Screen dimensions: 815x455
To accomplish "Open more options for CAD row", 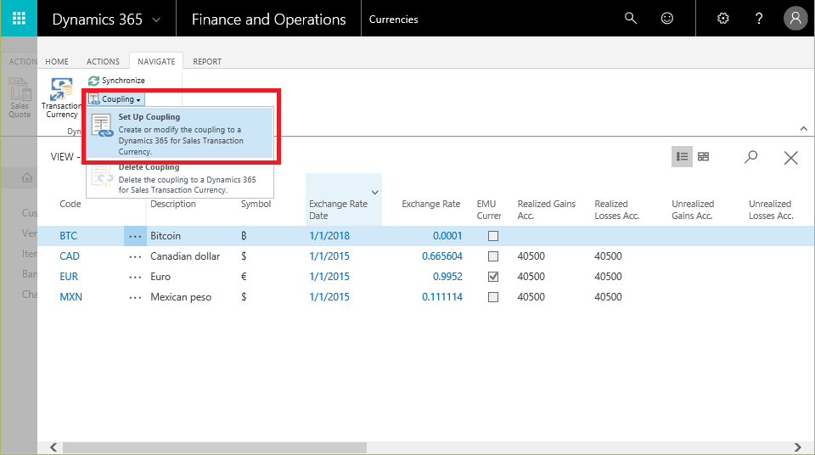I will click(x=135, y=257).
